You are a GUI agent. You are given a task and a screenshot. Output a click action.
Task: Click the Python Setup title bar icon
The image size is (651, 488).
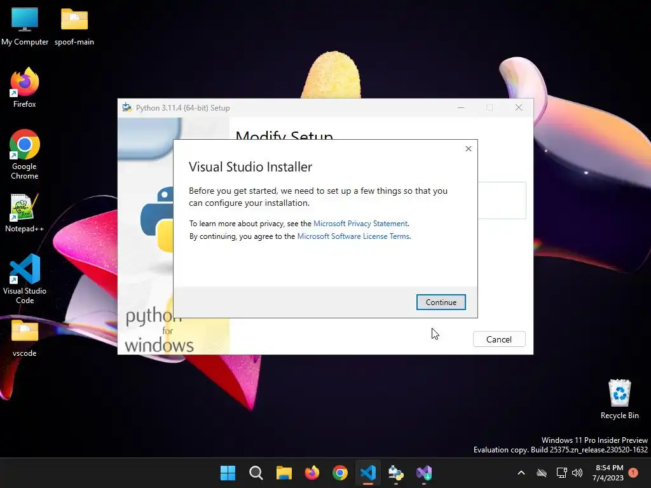point(127,107)
